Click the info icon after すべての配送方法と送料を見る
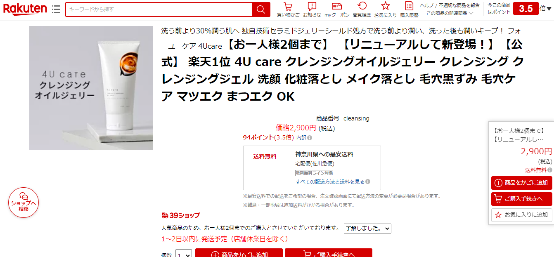 [368, 182]
